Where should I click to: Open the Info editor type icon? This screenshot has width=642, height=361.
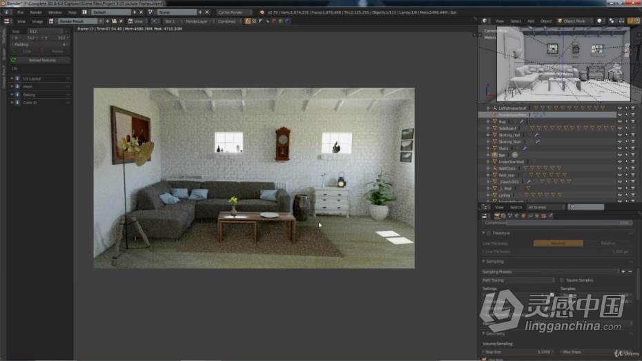click(6, 12)
